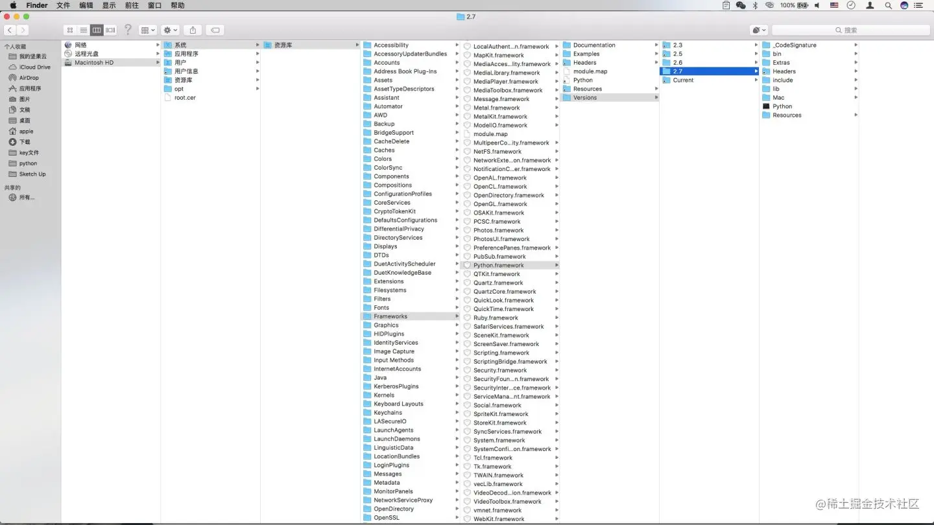Expand the Documentation folder arrow
Viewport: 934px width, 525px height.
tap(656, 45)
